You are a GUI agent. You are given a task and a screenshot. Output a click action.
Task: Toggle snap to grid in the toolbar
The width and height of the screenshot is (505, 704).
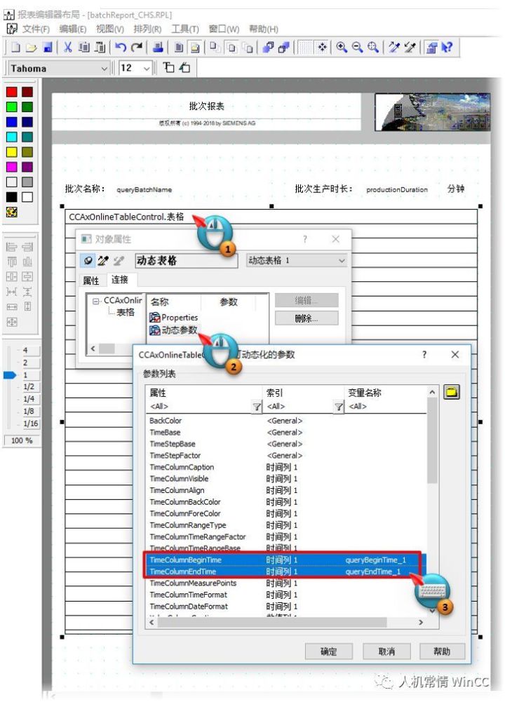322,47
